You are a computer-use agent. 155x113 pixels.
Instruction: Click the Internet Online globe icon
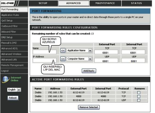6,79
